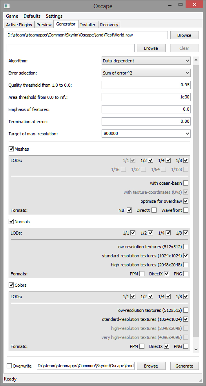Click Browse next to TestWorld.raw path
This screenshot has height=386, width=206.
point(184,35)
